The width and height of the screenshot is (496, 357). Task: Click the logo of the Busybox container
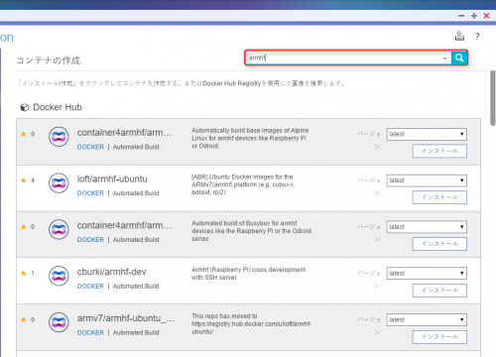59,229
